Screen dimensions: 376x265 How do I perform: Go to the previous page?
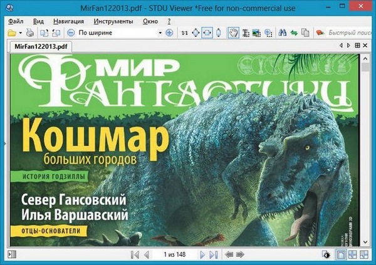point(147,255)
